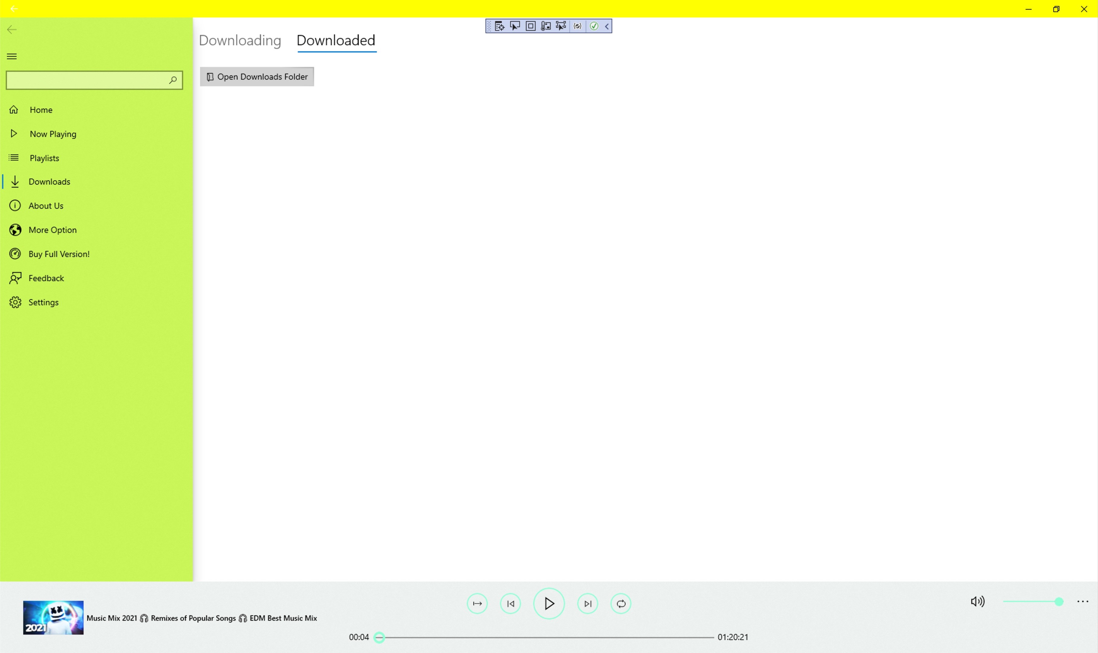1098x653 pixels.
Task: Switch to the Downloading tab
Action: 240,40
